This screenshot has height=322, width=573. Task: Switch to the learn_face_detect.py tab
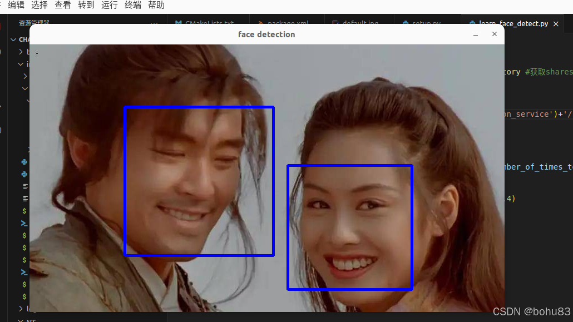coord(513,23)
